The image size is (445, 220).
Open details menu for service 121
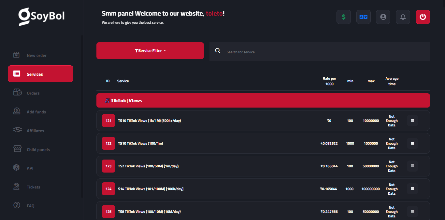pyautogui.click(x=412, y=121)
